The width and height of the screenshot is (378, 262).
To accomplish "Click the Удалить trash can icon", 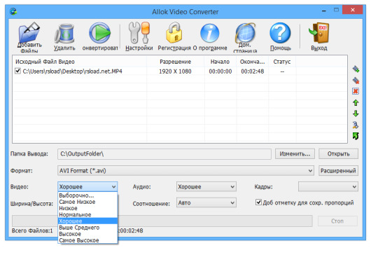I will [64, 34].
